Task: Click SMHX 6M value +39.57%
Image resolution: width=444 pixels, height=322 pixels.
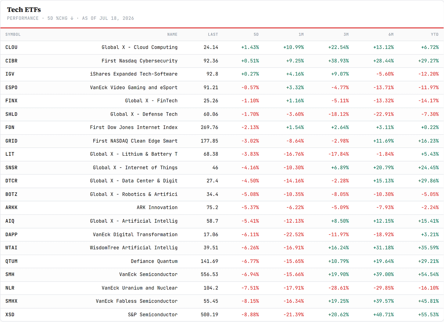Action: pos(384,301)
